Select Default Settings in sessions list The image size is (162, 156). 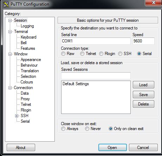coord(76,84)
